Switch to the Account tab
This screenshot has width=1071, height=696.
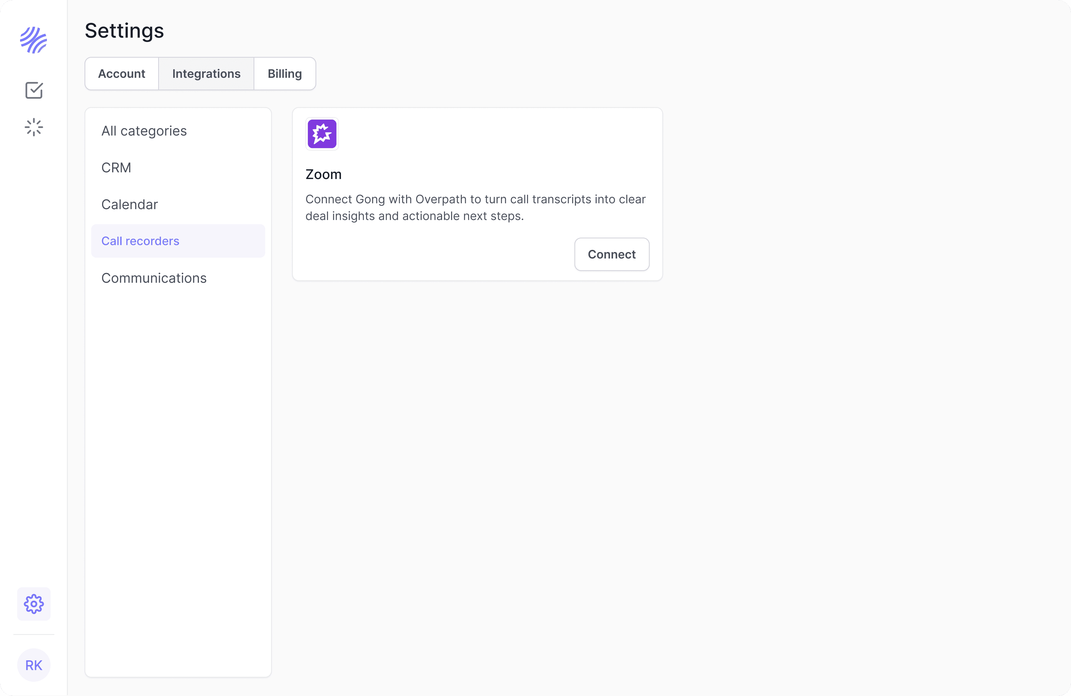click(x=122, y=74)
